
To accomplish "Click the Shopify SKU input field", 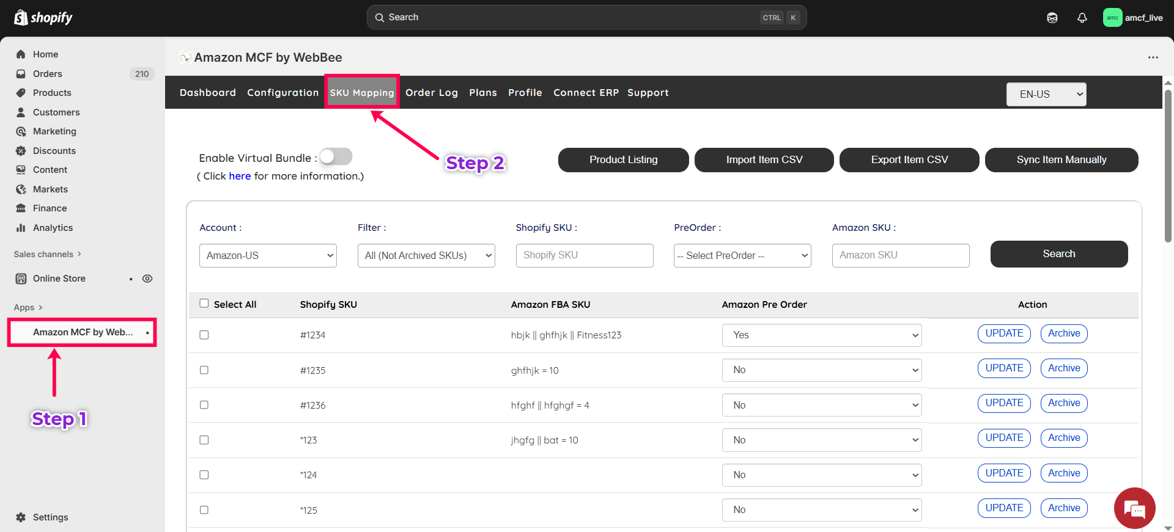I will click(x=584, y=255).
